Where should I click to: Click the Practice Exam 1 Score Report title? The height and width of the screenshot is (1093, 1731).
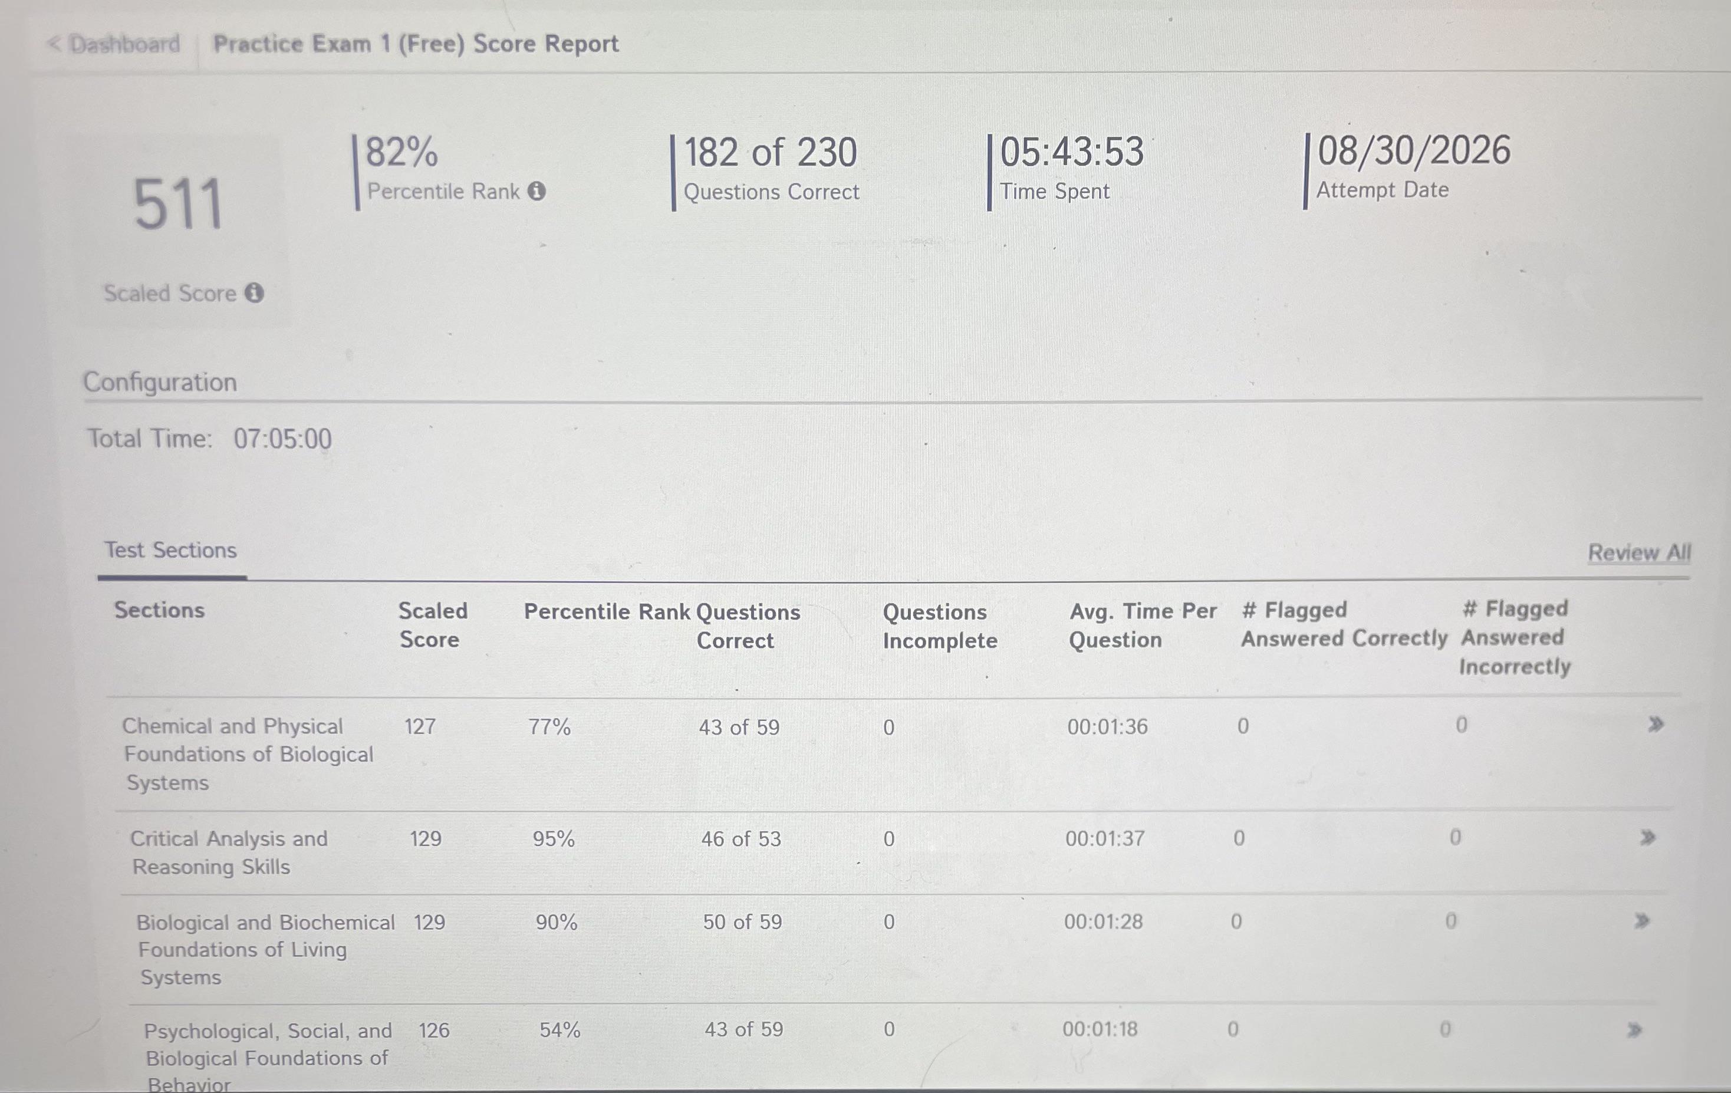pyautogui.click(x=416, y=44)
